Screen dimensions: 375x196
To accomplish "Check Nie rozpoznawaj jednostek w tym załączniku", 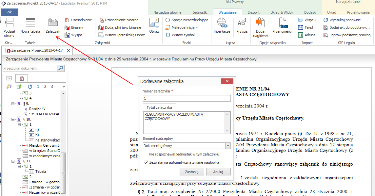I will [x=146, y=154].
